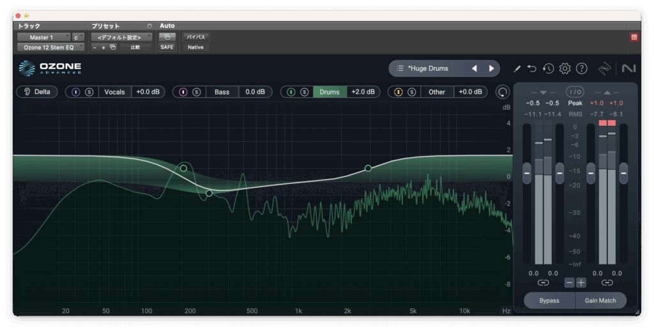Go to the next preset arrow
The width and height of the screenshot is (654, 331).
pyautogui.click(x=491, y=68)
